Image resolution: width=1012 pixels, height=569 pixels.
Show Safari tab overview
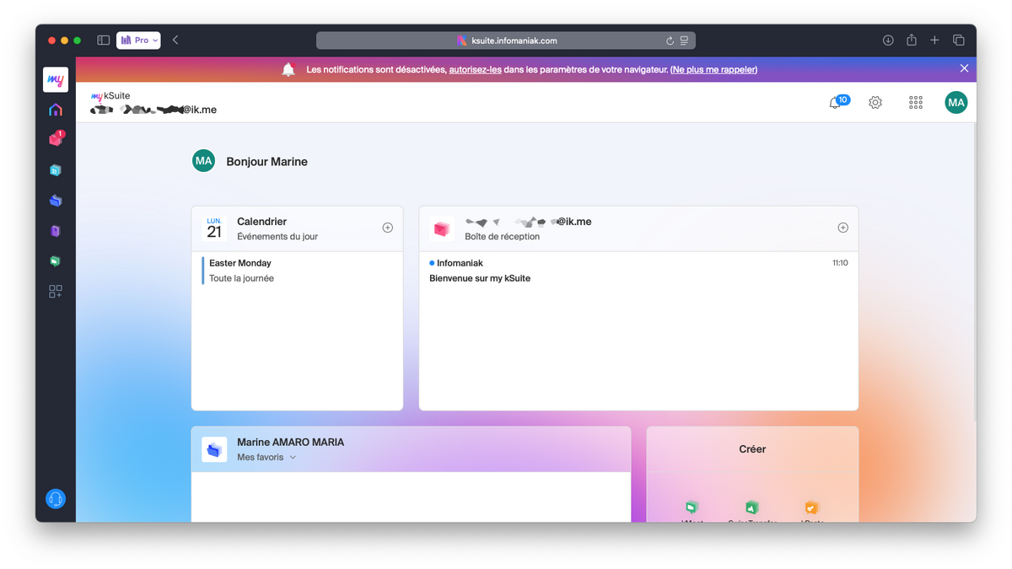[959, 40]
